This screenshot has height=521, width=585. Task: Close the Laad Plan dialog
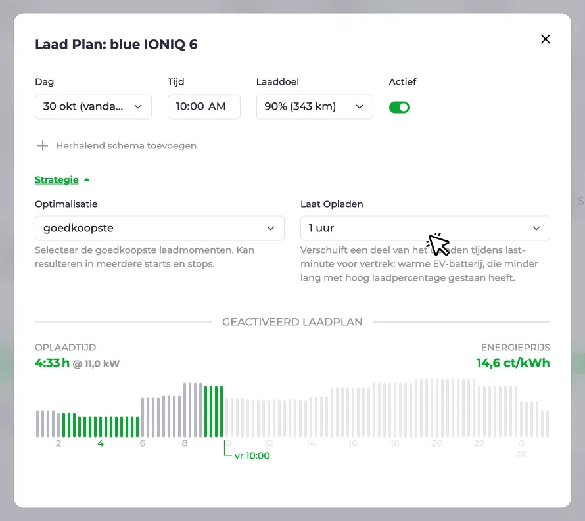545,39
